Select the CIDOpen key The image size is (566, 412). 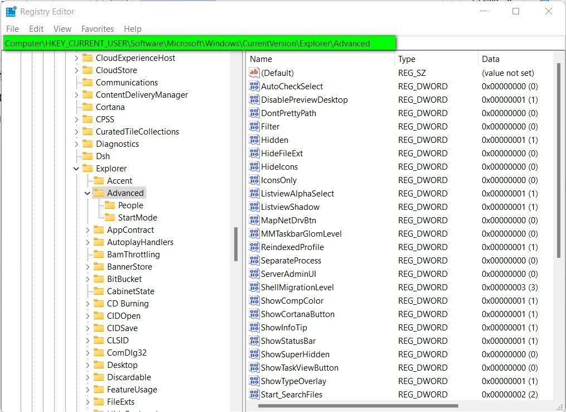[123, 316]
